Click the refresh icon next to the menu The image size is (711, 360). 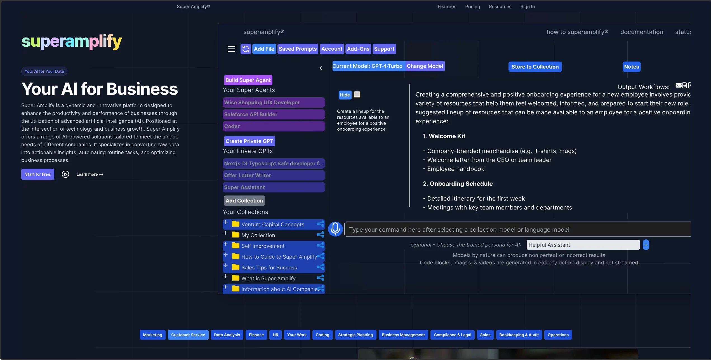click(x=245, y=49)
